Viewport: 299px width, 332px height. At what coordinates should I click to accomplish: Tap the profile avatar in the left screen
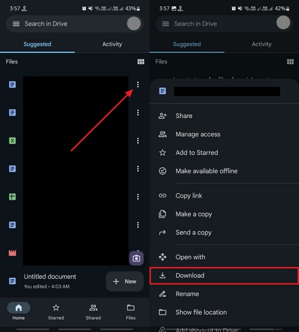134,23
